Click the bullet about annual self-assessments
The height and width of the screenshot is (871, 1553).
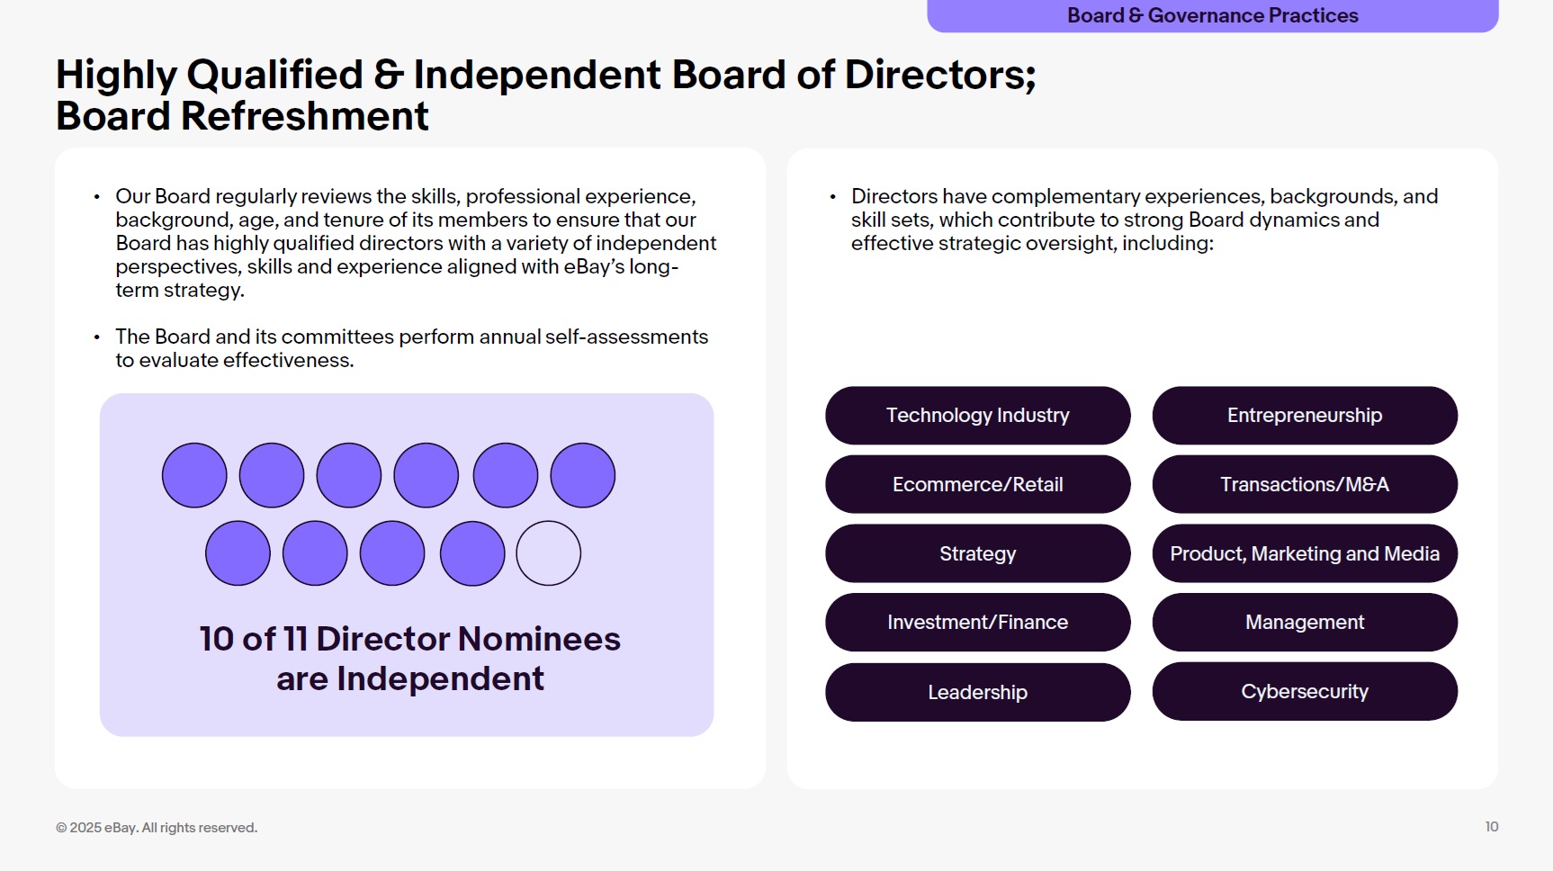411,348
